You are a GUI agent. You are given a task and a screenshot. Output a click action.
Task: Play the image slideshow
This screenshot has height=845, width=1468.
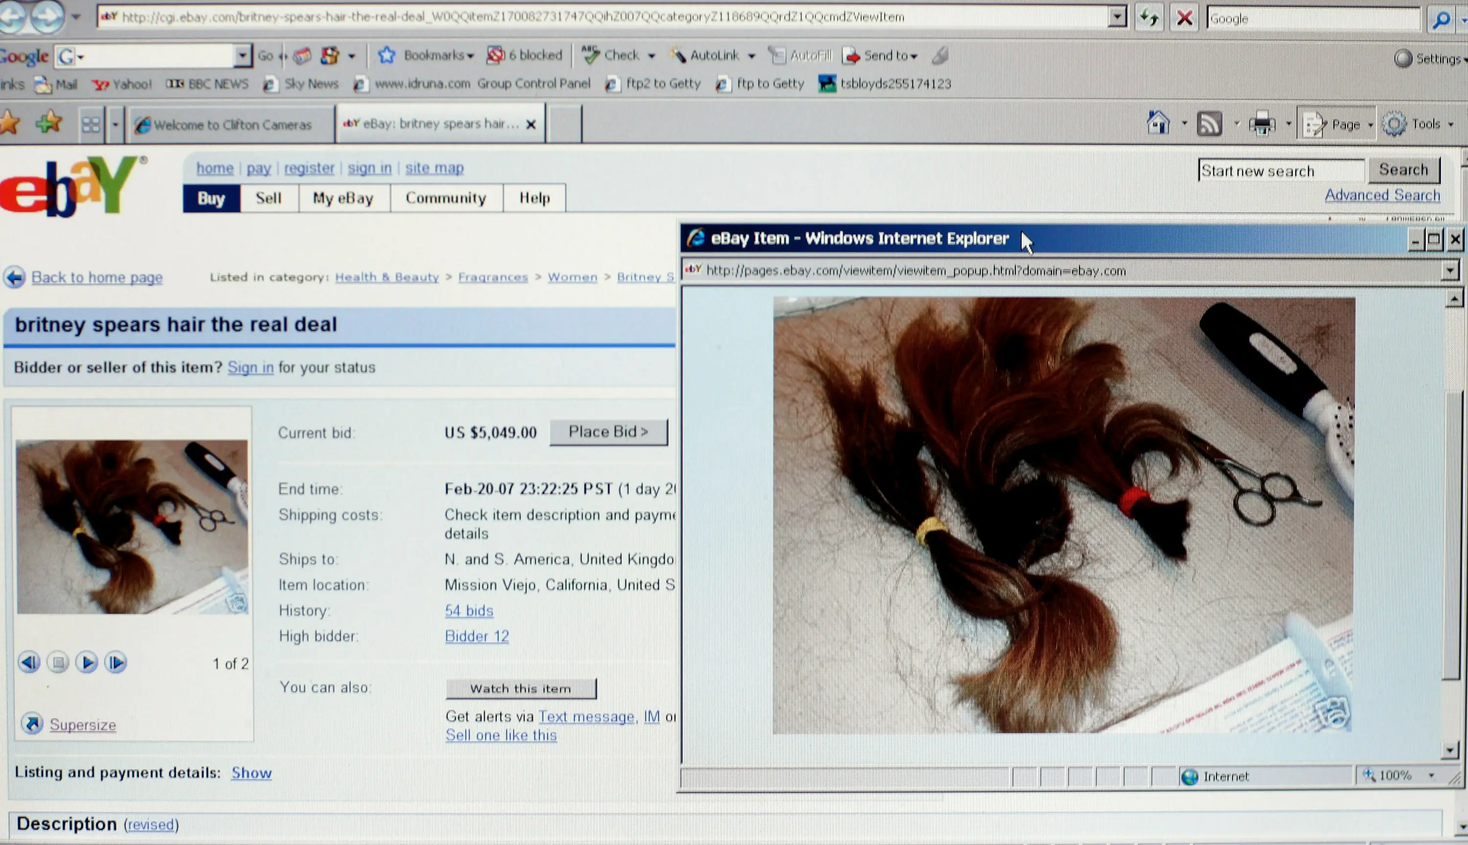[87, 662]
